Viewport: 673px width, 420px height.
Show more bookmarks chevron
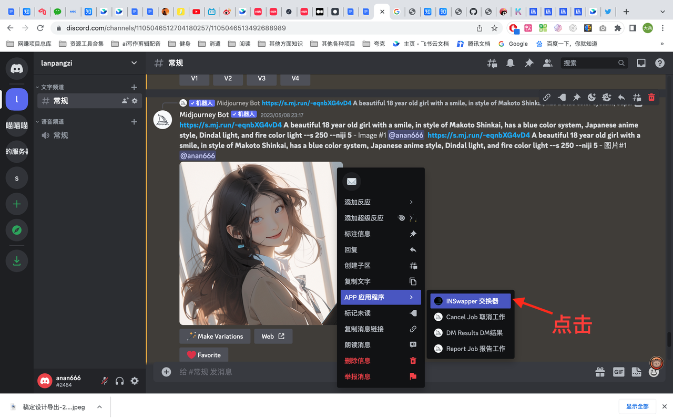662,44
